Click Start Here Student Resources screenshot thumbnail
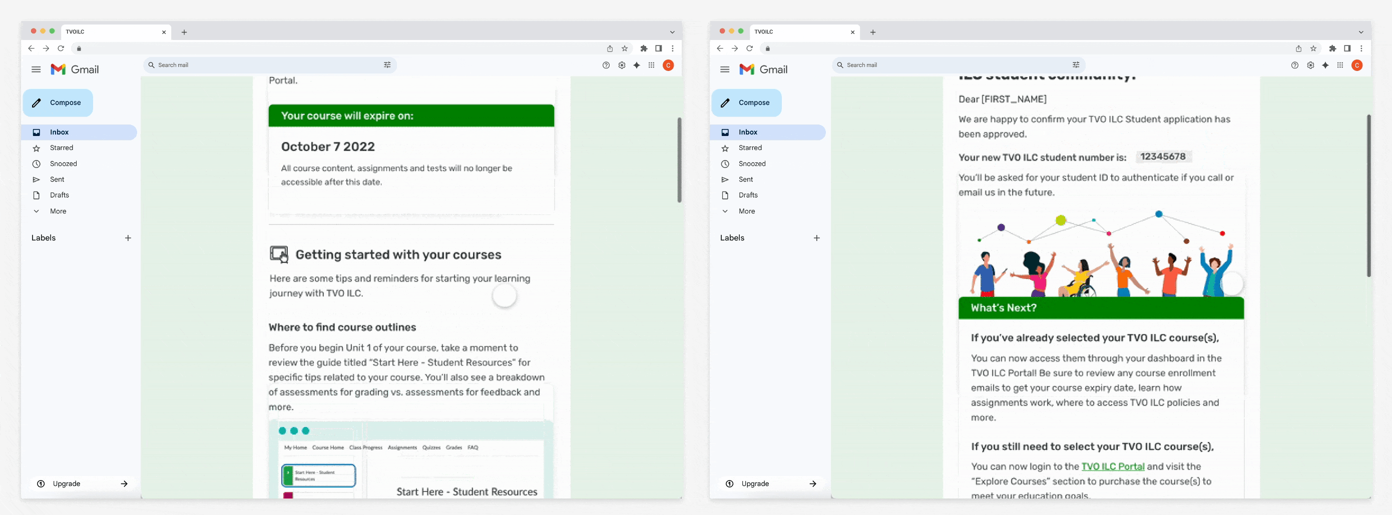Screen dimensions: 1392x515 (x=411, y=459)
